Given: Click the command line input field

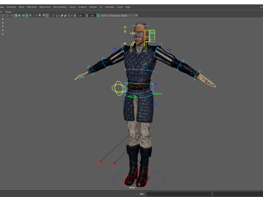Looking at the screenshot, I should [179, 194].
